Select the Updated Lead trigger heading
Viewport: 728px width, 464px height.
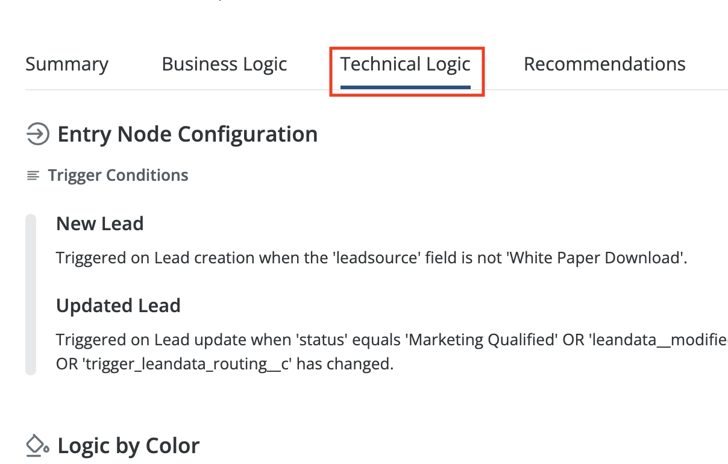118,306
